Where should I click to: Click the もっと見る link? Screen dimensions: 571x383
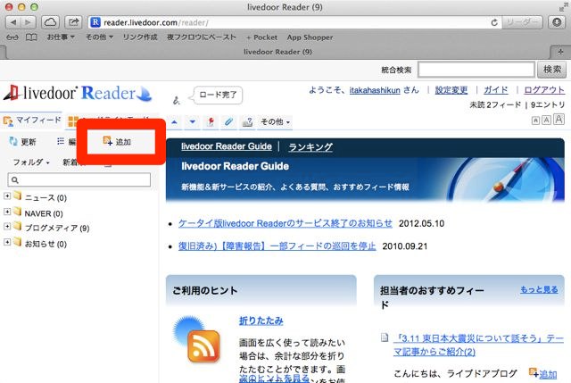539,290
